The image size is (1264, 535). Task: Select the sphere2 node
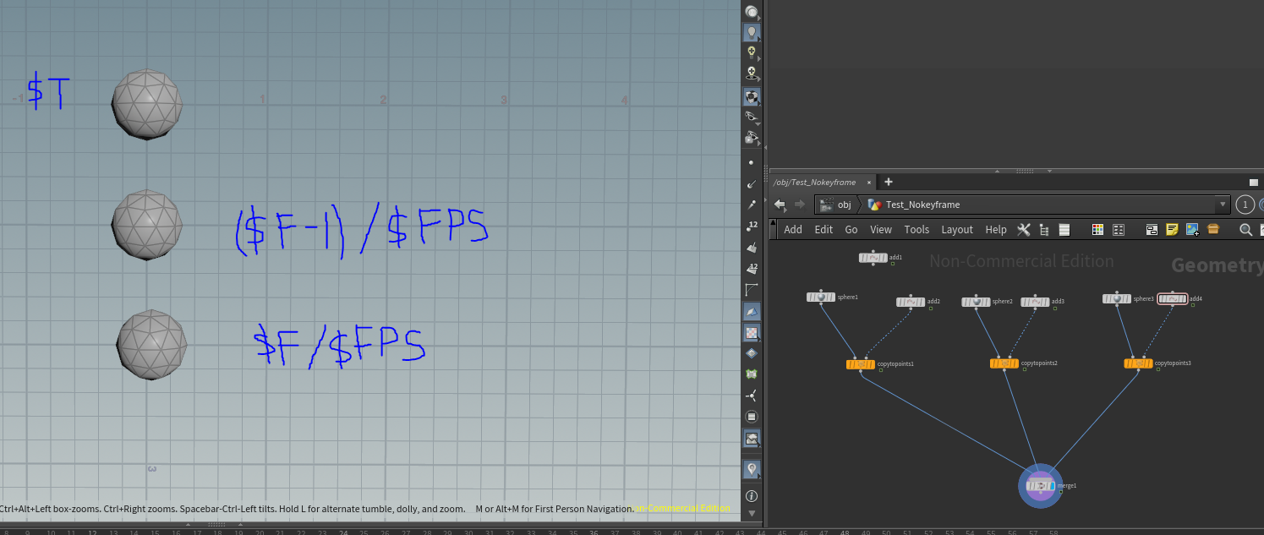(x=976, y=302)
